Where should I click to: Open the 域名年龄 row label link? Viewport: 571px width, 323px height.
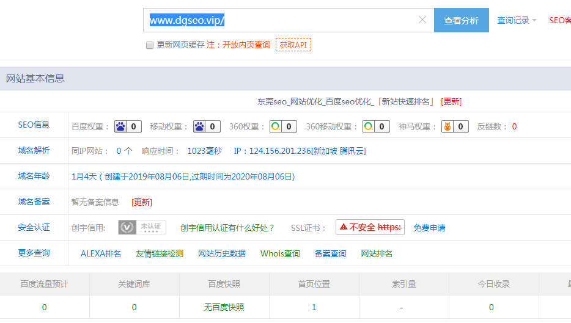tap(34, 176)
